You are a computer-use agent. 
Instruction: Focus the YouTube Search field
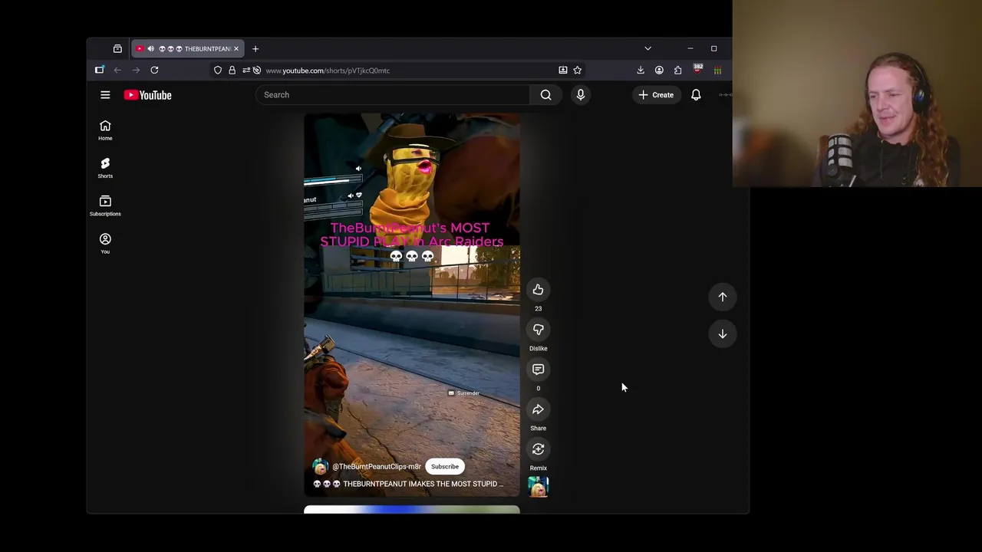click(392, 95)
